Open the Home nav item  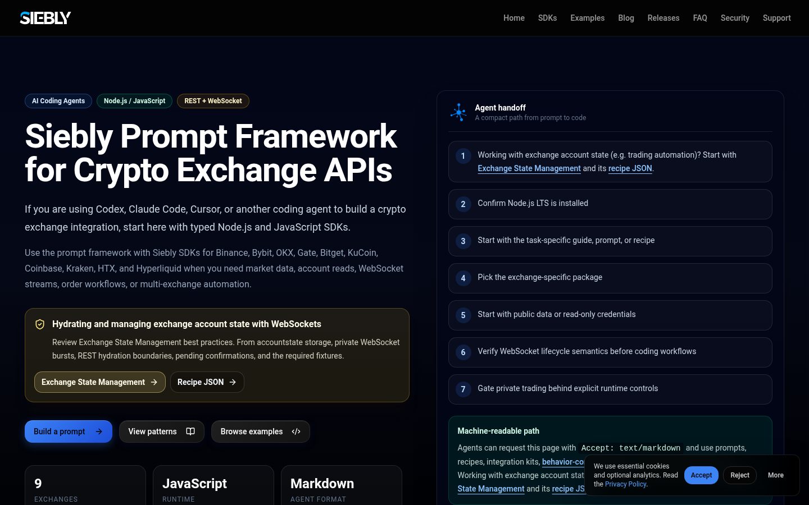[514, 18]
